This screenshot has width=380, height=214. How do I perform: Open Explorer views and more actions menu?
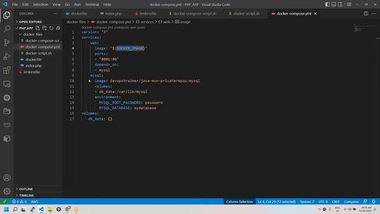(x=55, y=14)
